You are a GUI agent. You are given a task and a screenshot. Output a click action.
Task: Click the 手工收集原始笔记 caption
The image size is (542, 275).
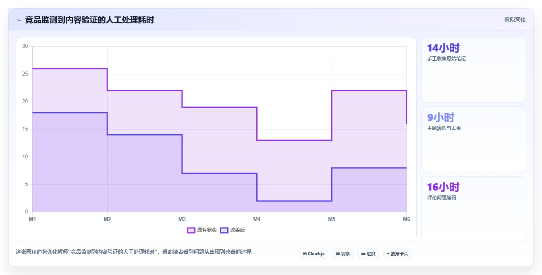point(446,59)
